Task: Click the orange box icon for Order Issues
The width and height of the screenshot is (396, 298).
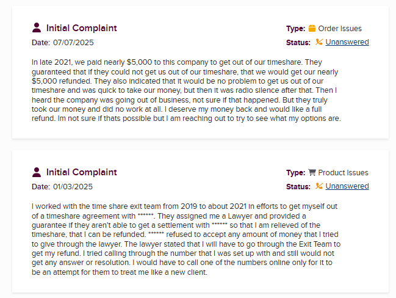Action: (x=312, y=28)
